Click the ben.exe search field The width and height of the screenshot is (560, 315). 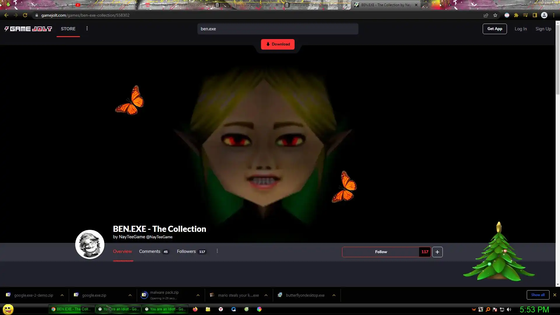point(278,29)
